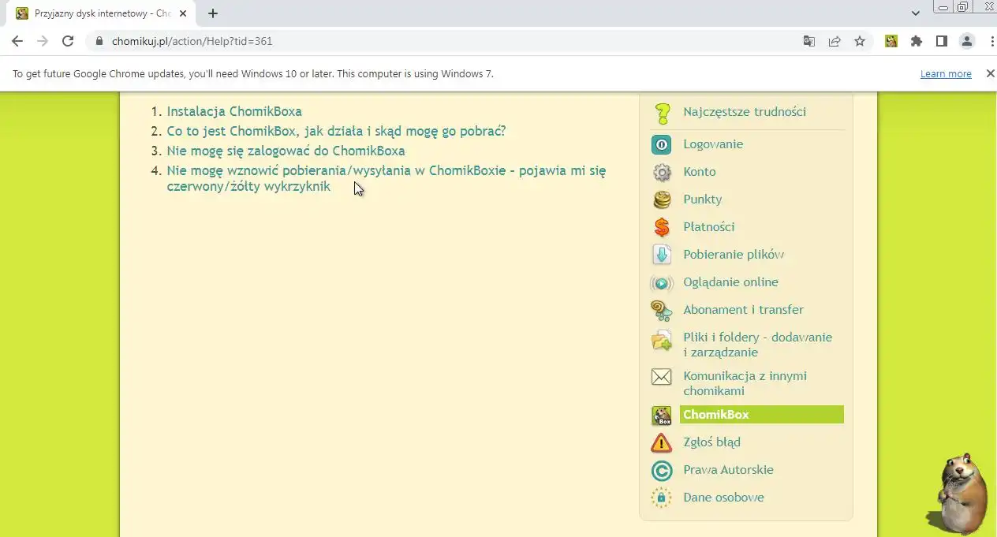
Task: Select Dane osobowe category
Action: pos(723,498)
